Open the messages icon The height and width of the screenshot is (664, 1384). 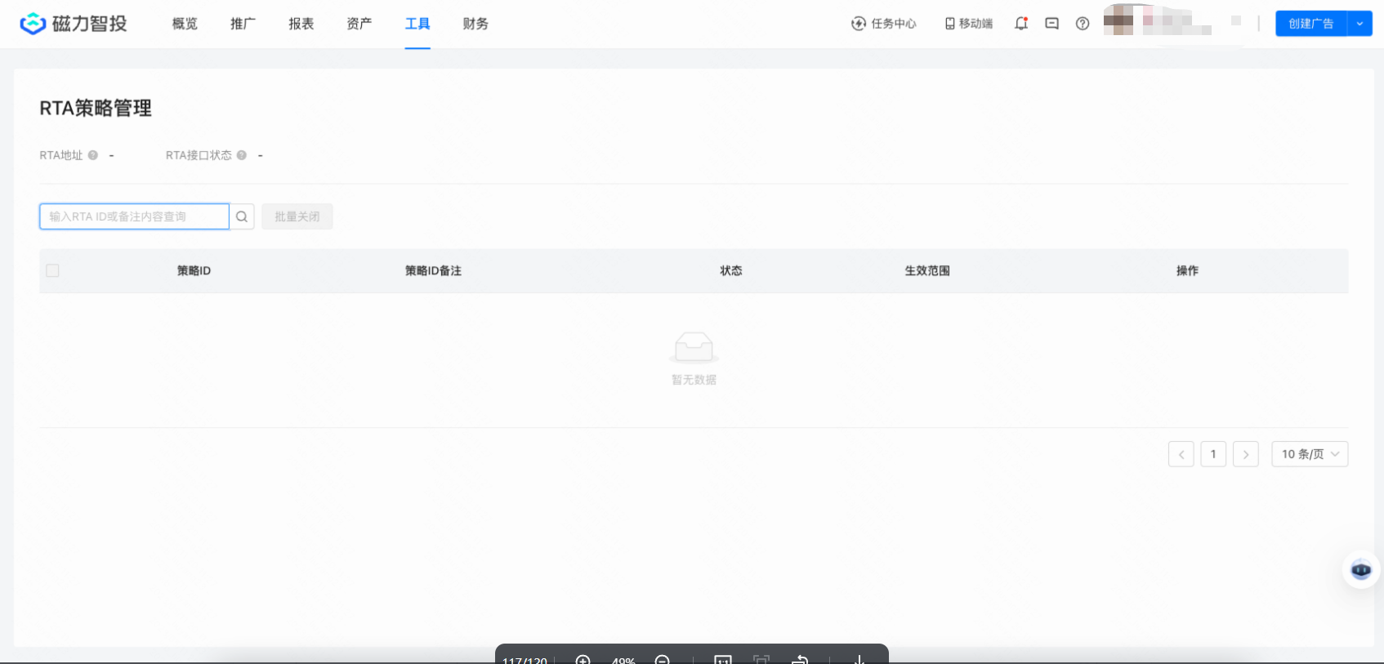[1052, 24]
